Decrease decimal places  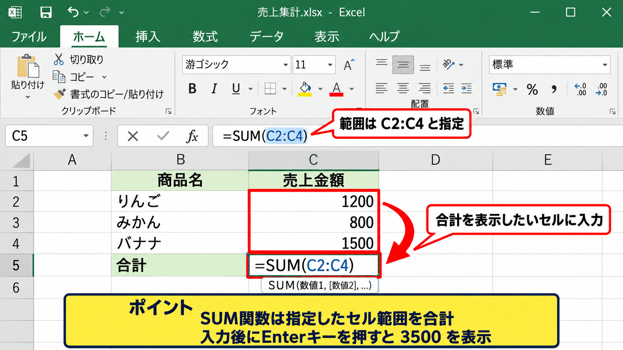coord(602,89)
